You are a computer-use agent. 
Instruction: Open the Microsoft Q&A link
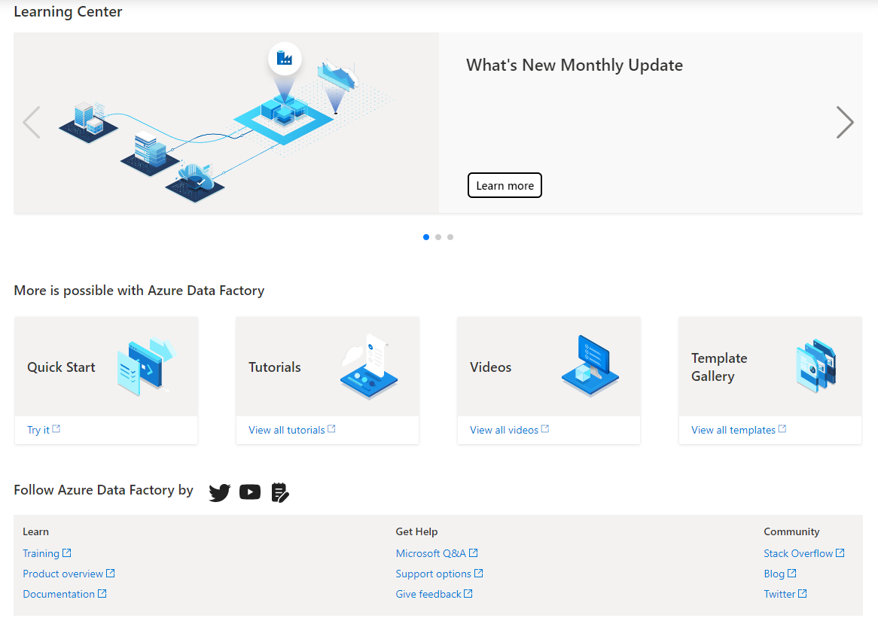[437, 553]
